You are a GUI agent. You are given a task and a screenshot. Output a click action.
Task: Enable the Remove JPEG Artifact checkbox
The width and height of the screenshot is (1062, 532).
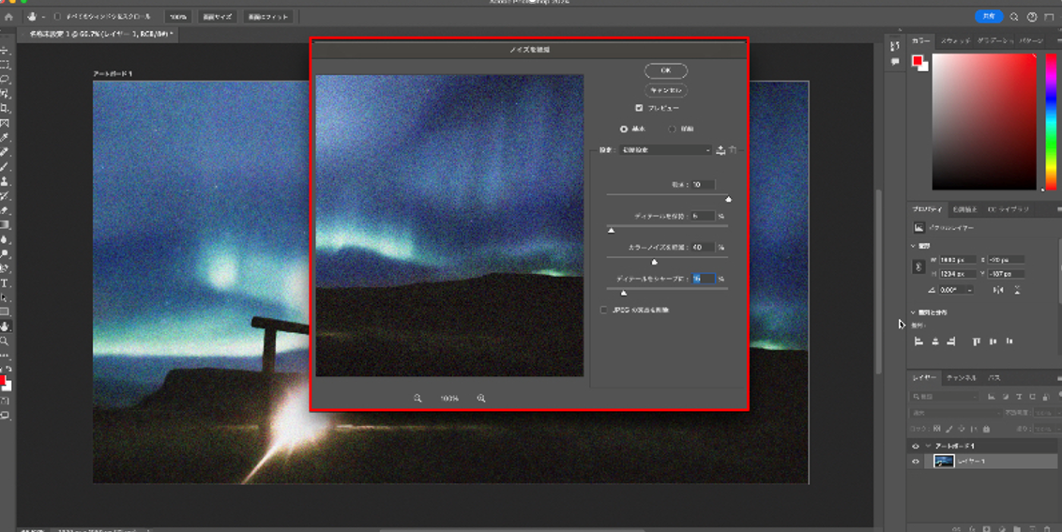[604, 310]
